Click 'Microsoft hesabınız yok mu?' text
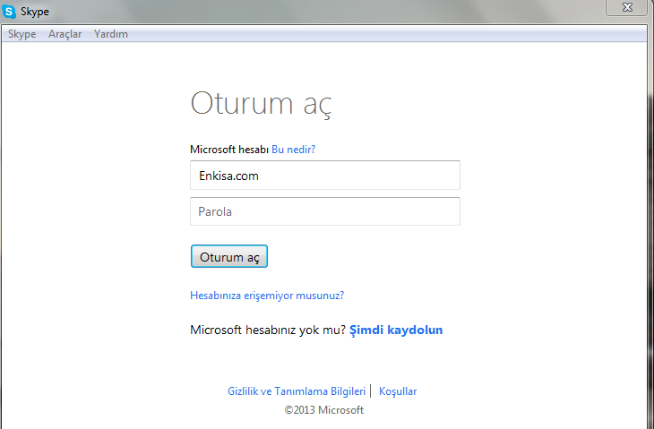The width and height of the screenshot is (654, 429). (x=268, y=330)
